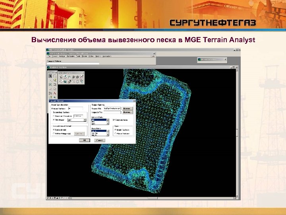Image resolution: width=286 pixels, height=215 pixels.
Task: Click the horizontal scrollbar thumb of the view window
Action: [x=153, y=198]
